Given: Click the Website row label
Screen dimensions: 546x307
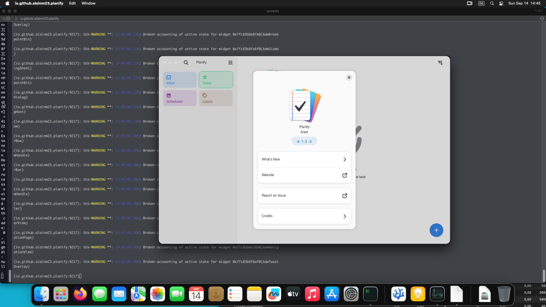Looking at the screenshot, I should [267, 175].
